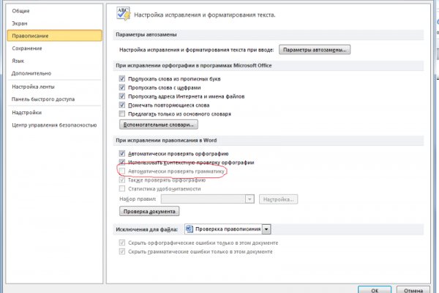Confirm settings with the OK button
The width and height of the screenshot is (439, 293).
375,288
